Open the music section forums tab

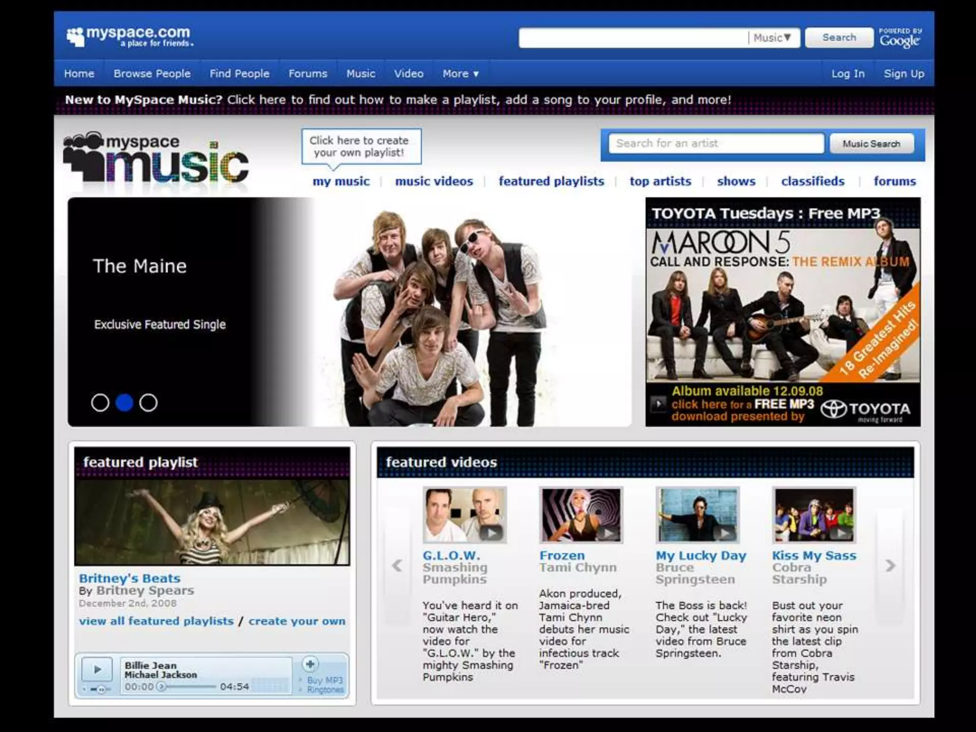tap(895, 181)
